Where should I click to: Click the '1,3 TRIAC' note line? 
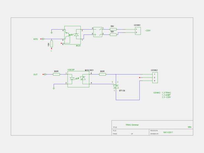[166, 93]
